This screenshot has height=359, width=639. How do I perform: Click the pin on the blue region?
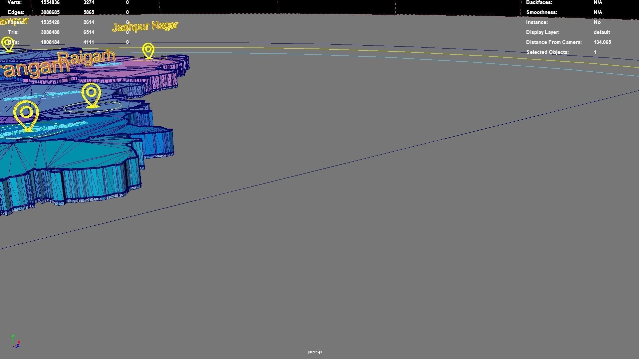point(91,94)
